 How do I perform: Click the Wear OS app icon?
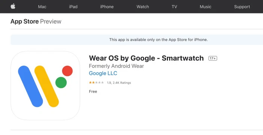pos(45,85)
